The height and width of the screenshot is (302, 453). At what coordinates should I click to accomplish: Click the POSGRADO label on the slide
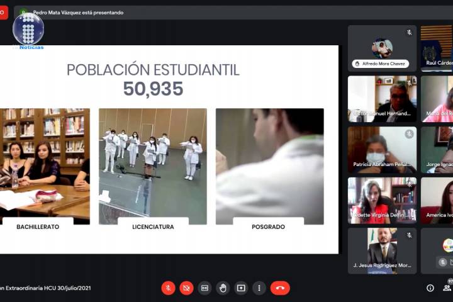[268, 226]
